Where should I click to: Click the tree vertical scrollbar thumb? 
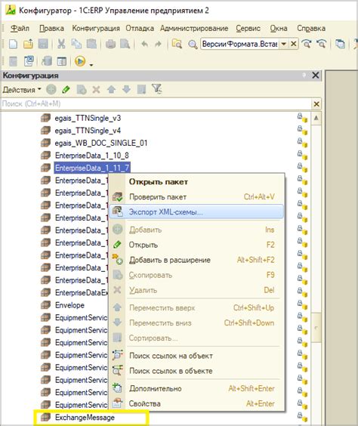point(316,328)
